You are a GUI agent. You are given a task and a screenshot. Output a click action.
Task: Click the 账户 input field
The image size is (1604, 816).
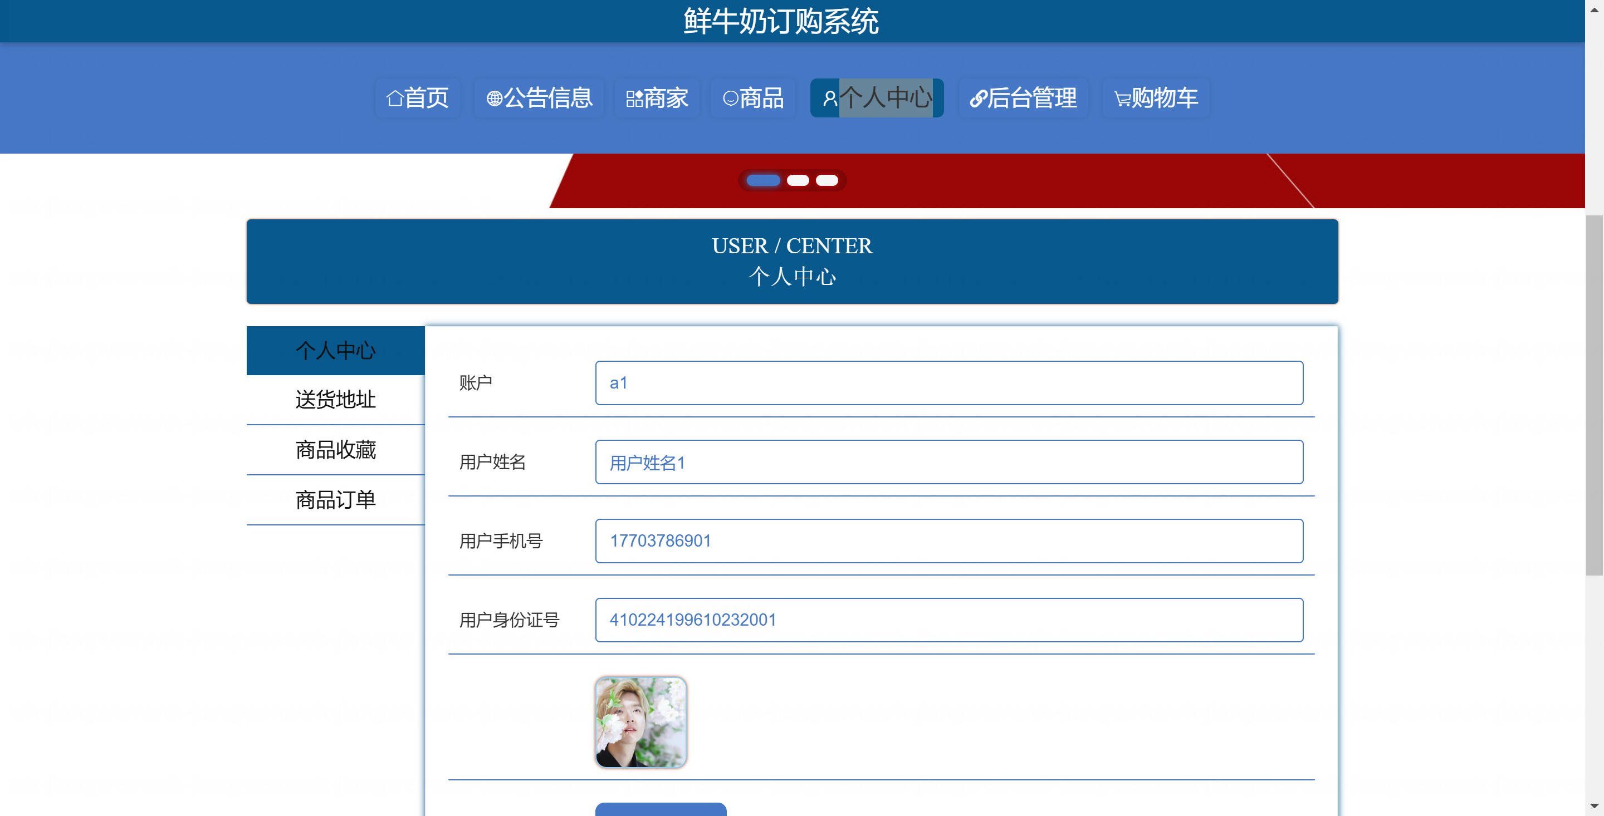tap(949, 383)
